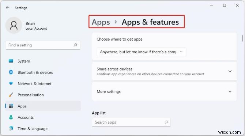Click the 'More settings' label
The image size is (245, 136).
click(109, 91)
